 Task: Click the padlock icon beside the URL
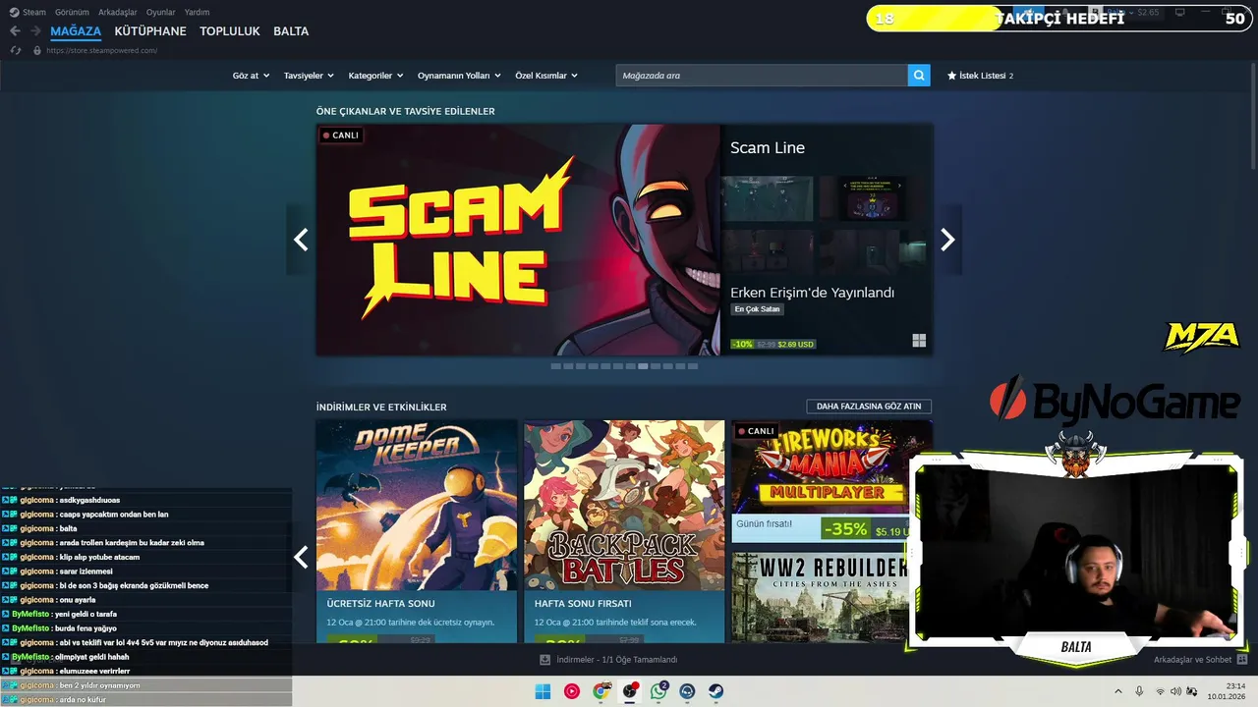coord(37,50)
